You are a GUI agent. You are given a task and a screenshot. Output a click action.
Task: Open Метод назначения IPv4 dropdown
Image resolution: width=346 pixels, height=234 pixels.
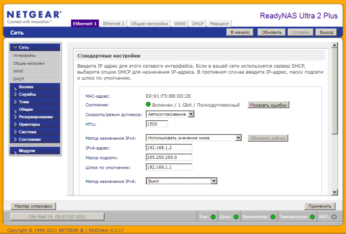(x=193, y=138)
